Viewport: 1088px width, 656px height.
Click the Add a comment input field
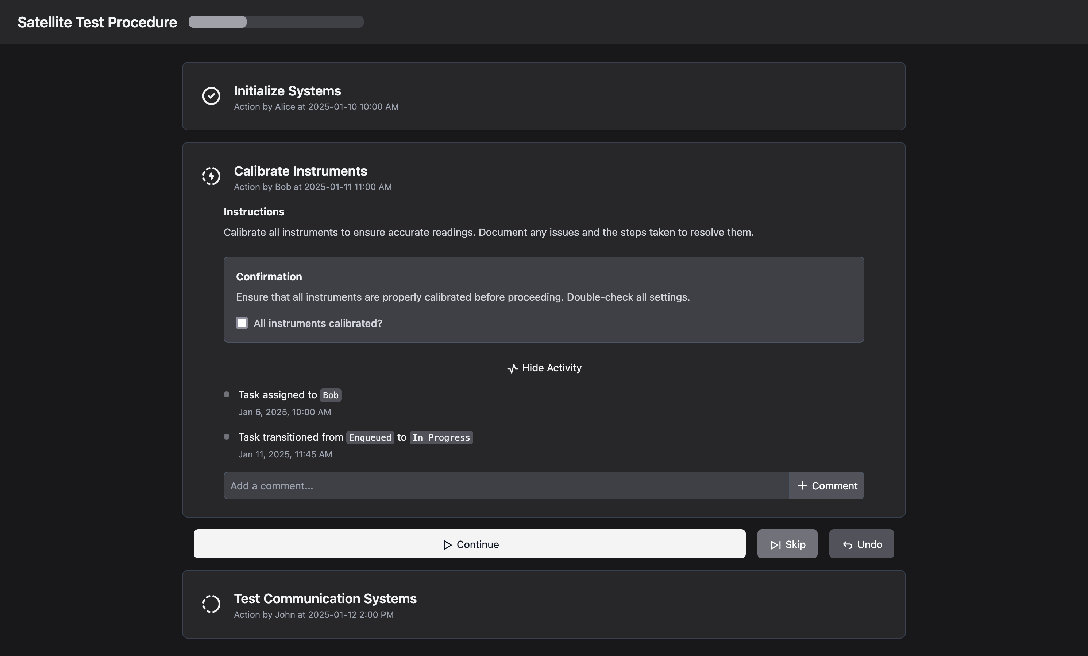point(486,485)
